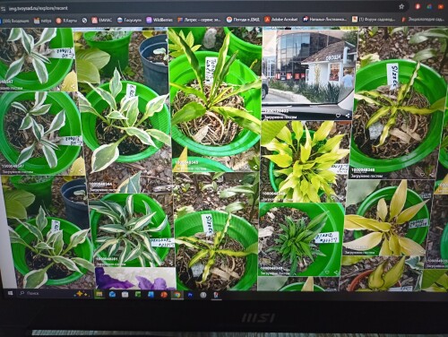Open the Windows Start menu
This screenshot has height=337, width=448.
tap(10, 293)
